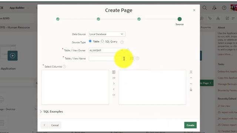
Task: Open help for Select Columns
Action: tap(64, 66)
